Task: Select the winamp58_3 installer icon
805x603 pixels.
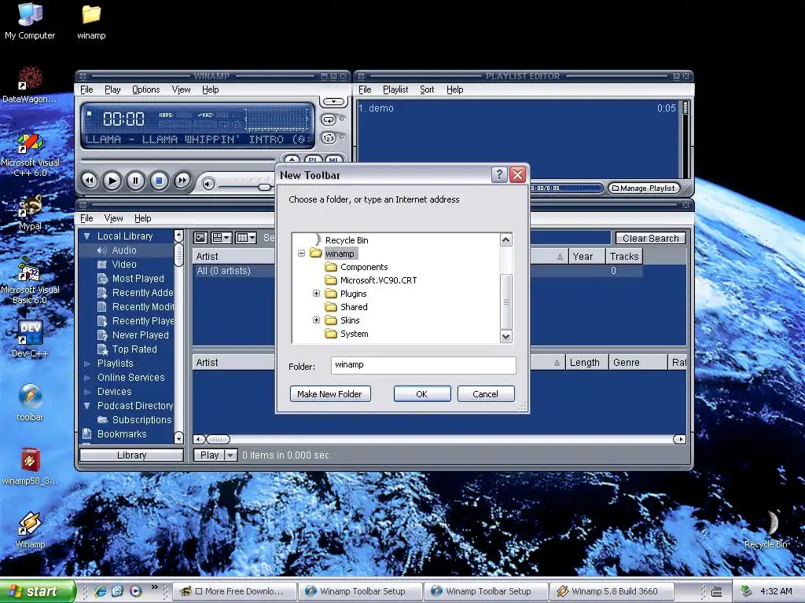Action: click(30, 466)
